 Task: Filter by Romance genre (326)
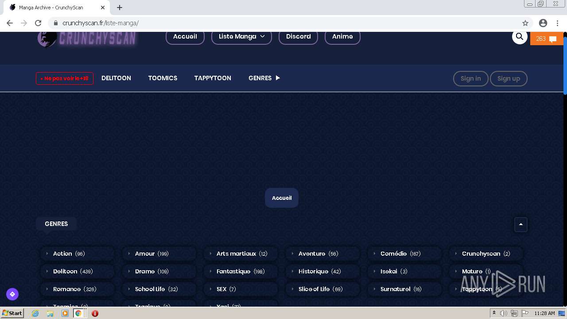click(78, 289)
